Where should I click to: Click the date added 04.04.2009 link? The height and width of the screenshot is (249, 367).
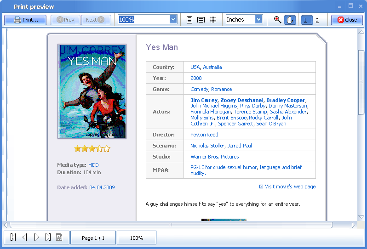pyautogui.click(x=102, y=187)
